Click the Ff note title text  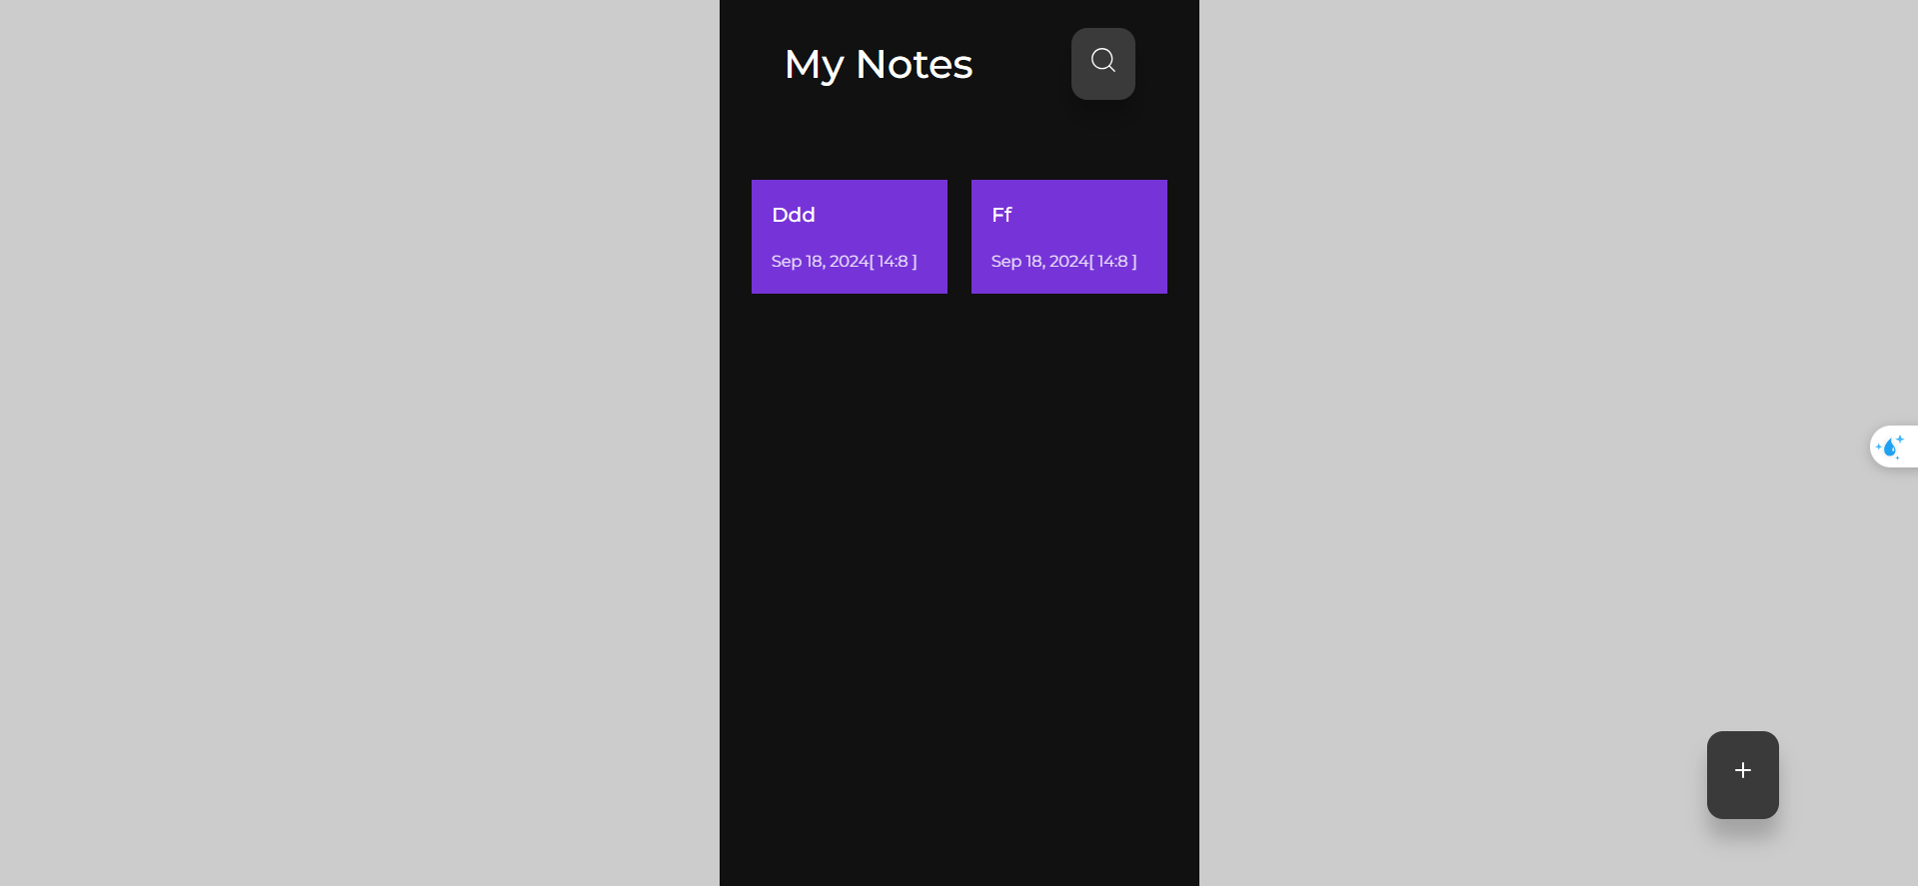tap(1001, 215)
